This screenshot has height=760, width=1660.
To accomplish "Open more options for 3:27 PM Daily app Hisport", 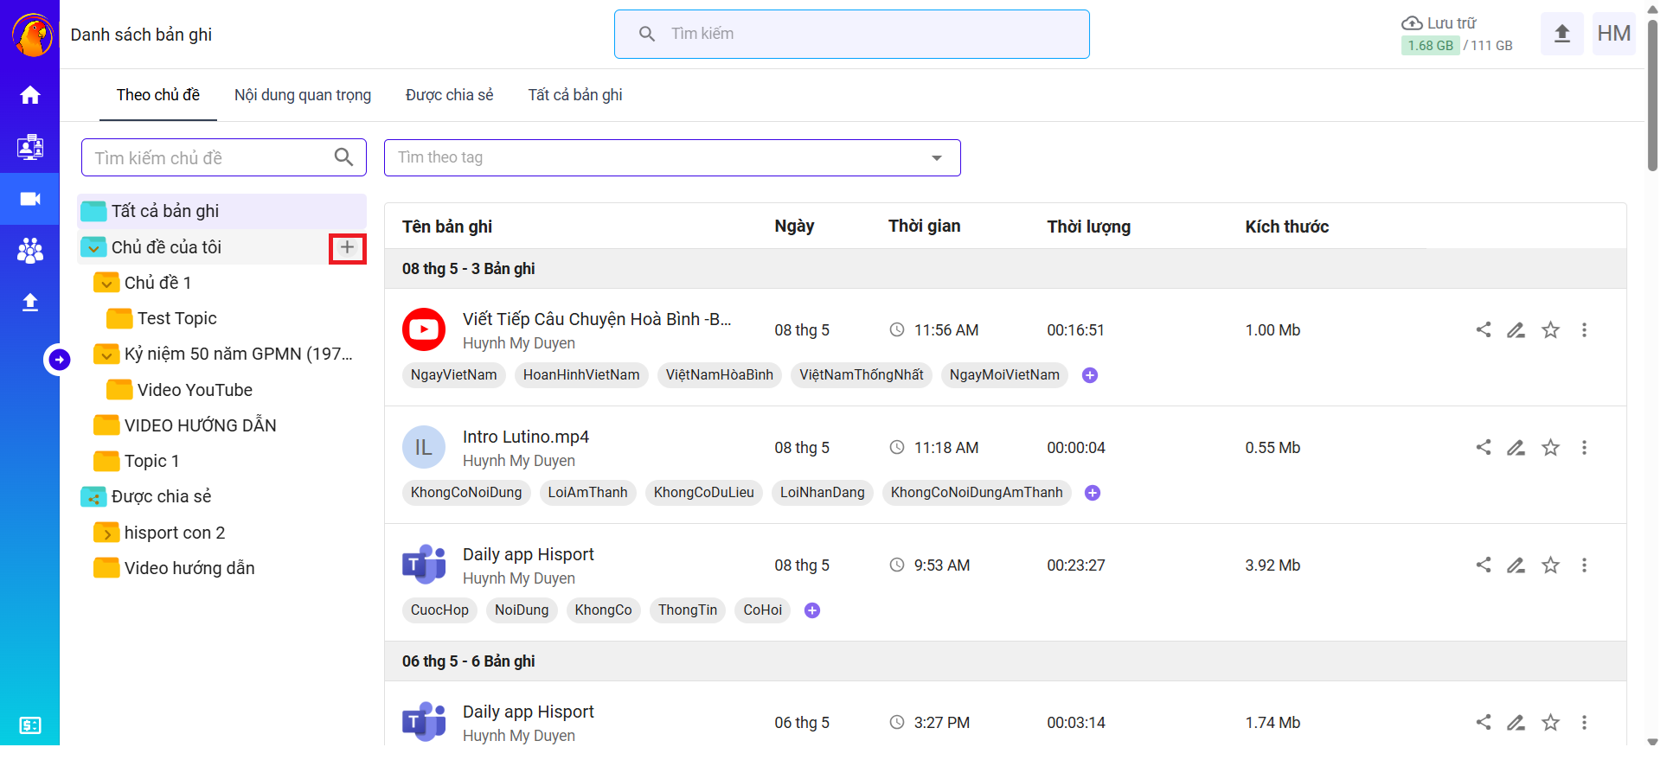I will (1585, 722).
